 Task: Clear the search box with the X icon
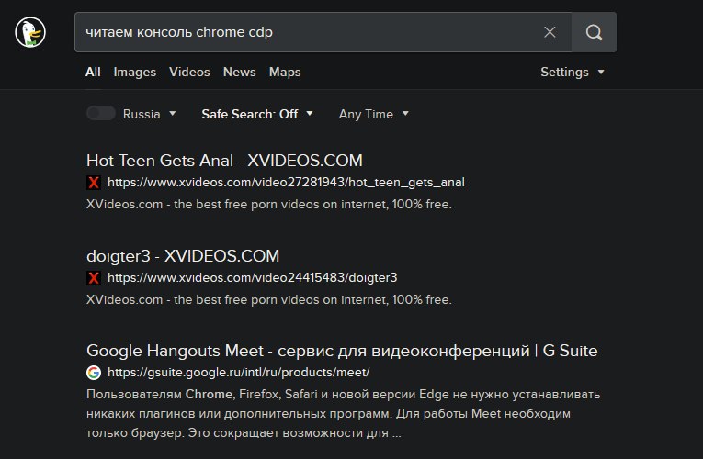click(x=550, y=32)
